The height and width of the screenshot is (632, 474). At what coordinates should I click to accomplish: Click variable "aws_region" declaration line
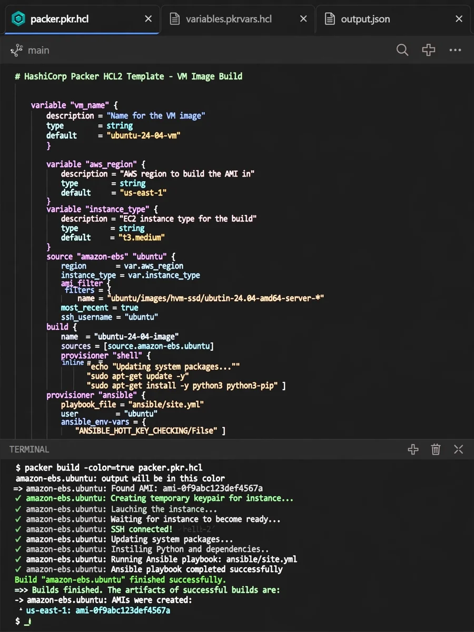coord(96,164)
